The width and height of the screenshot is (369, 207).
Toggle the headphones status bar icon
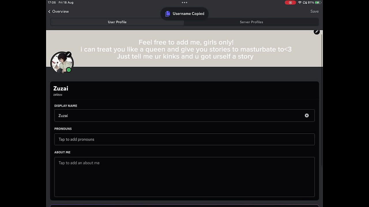(305, 3)
